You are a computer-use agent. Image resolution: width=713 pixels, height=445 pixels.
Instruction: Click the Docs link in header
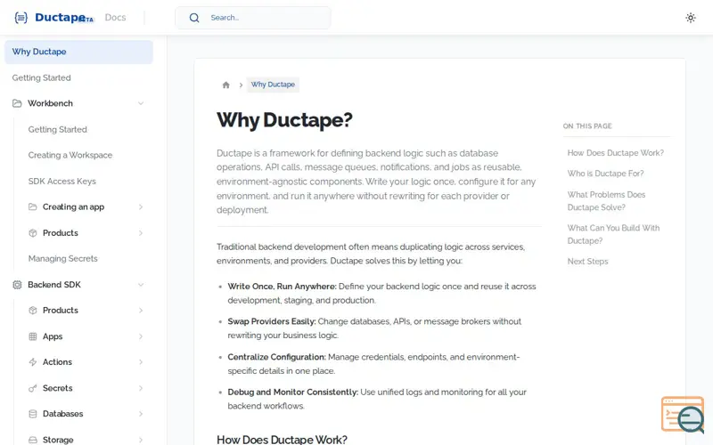point(116,18)
